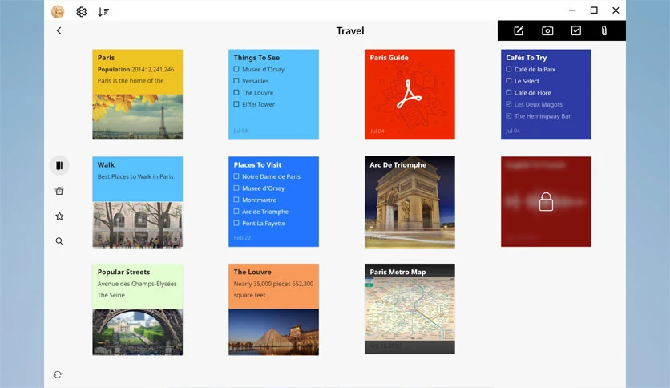Check the Le Select checkbox

pos(508,81)
